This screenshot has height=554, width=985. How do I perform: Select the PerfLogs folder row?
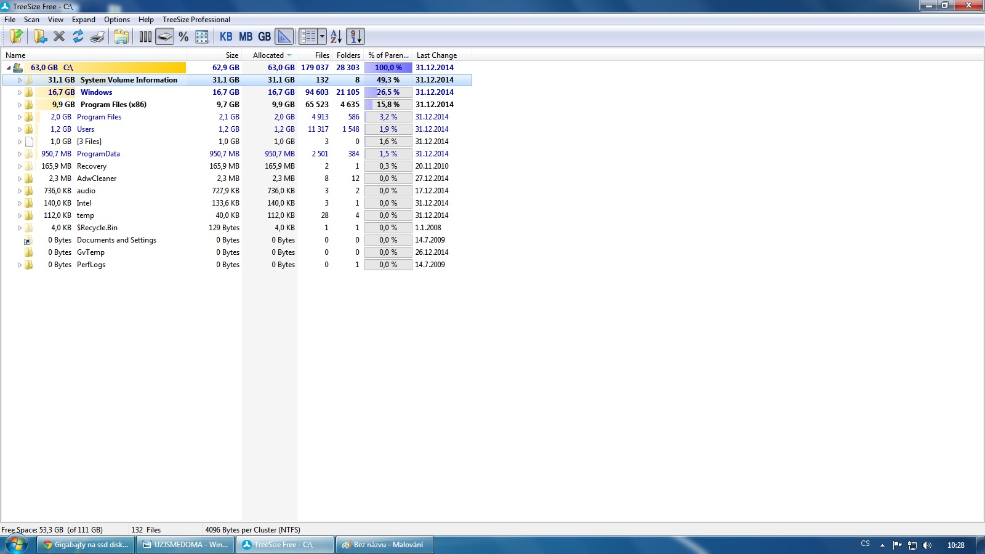pyautogui.click(x=237, y=265)
